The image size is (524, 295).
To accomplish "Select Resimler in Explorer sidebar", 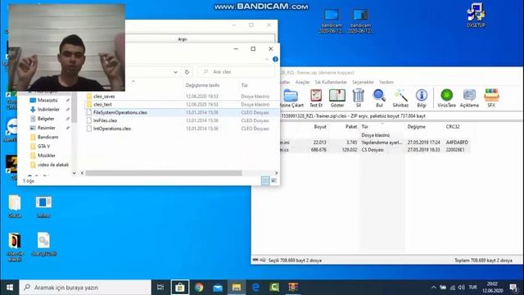I will click(47, 128).
